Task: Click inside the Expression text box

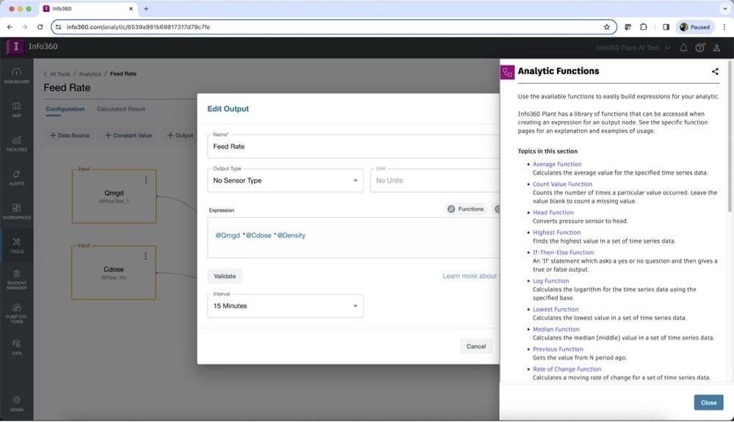Action: pos(354,238)
